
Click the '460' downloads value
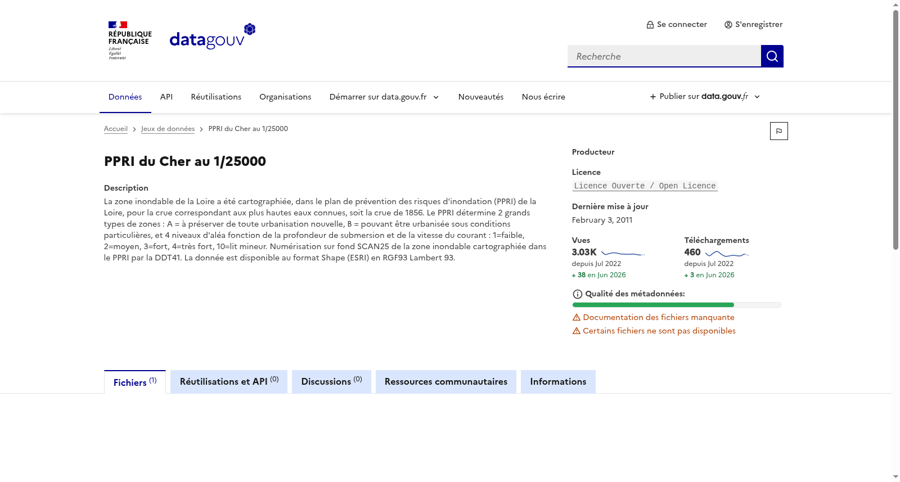(x=692, y=253)
